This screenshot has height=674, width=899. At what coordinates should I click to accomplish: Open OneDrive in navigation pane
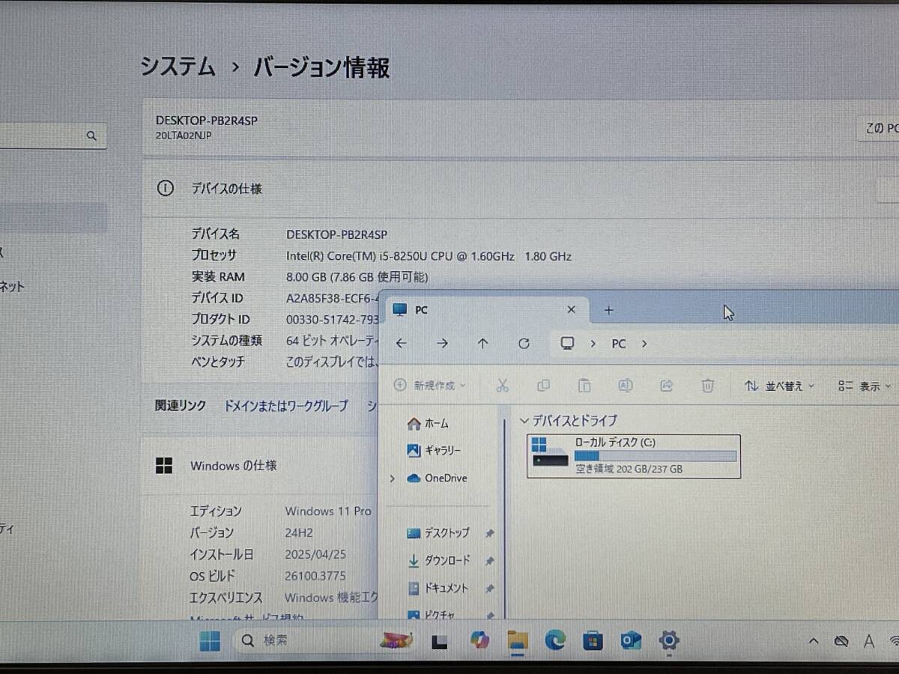[437, 478]
